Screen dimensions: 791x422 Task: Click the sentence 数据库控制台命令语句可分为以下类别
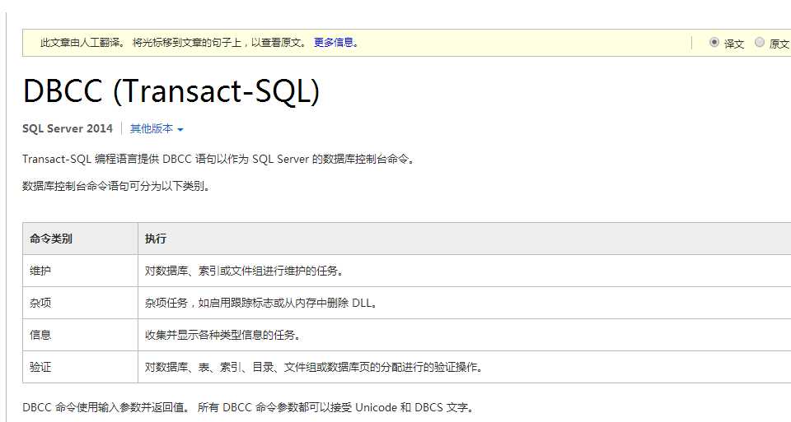[116, 187]
